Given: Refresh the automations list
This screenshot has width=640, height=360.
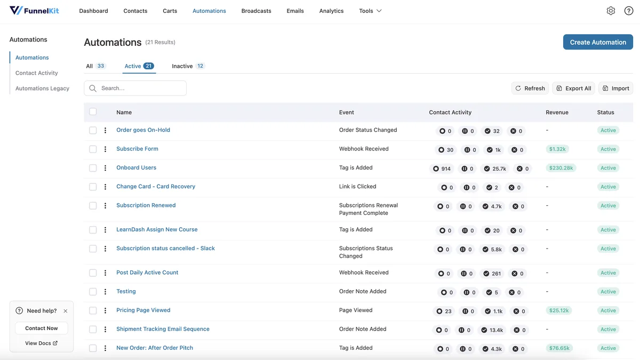Looking at the screenshot, I should 530,89.
